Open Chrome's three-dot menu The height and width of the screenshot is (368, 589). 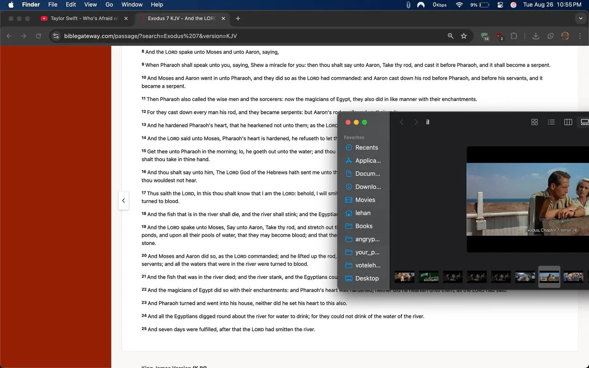580,36
